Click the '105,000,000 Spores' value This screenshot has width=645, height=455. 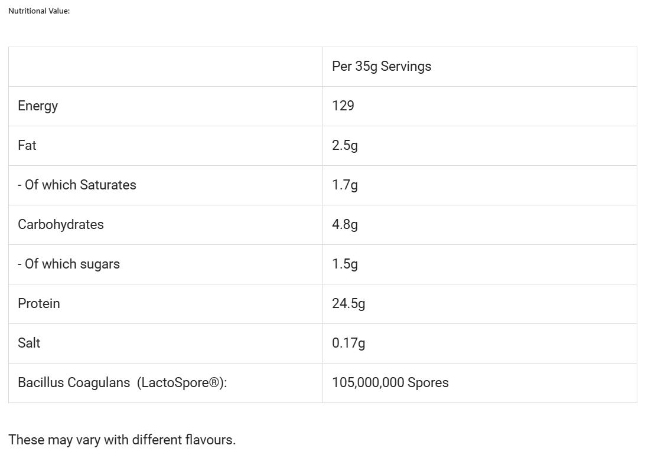pos(390,383)
